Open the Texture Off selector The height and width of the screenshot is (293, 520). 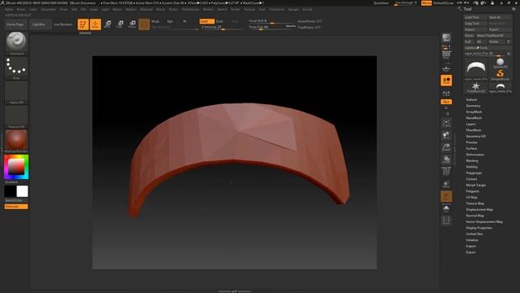tap(16, 117)
